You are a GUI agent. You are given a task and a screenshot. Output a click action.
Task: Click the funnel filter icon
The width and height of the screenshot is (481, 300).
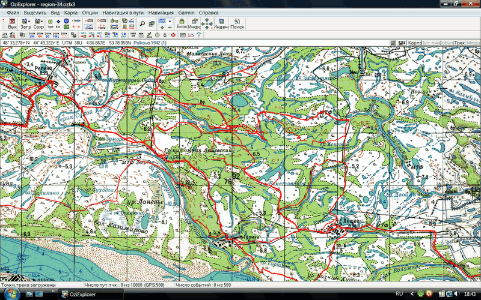pyautogui.click(x=198, y=35)
